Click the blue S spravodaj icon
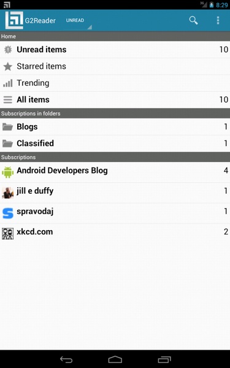The width and height of the screenshot is (230, 368). pos(8,213)
